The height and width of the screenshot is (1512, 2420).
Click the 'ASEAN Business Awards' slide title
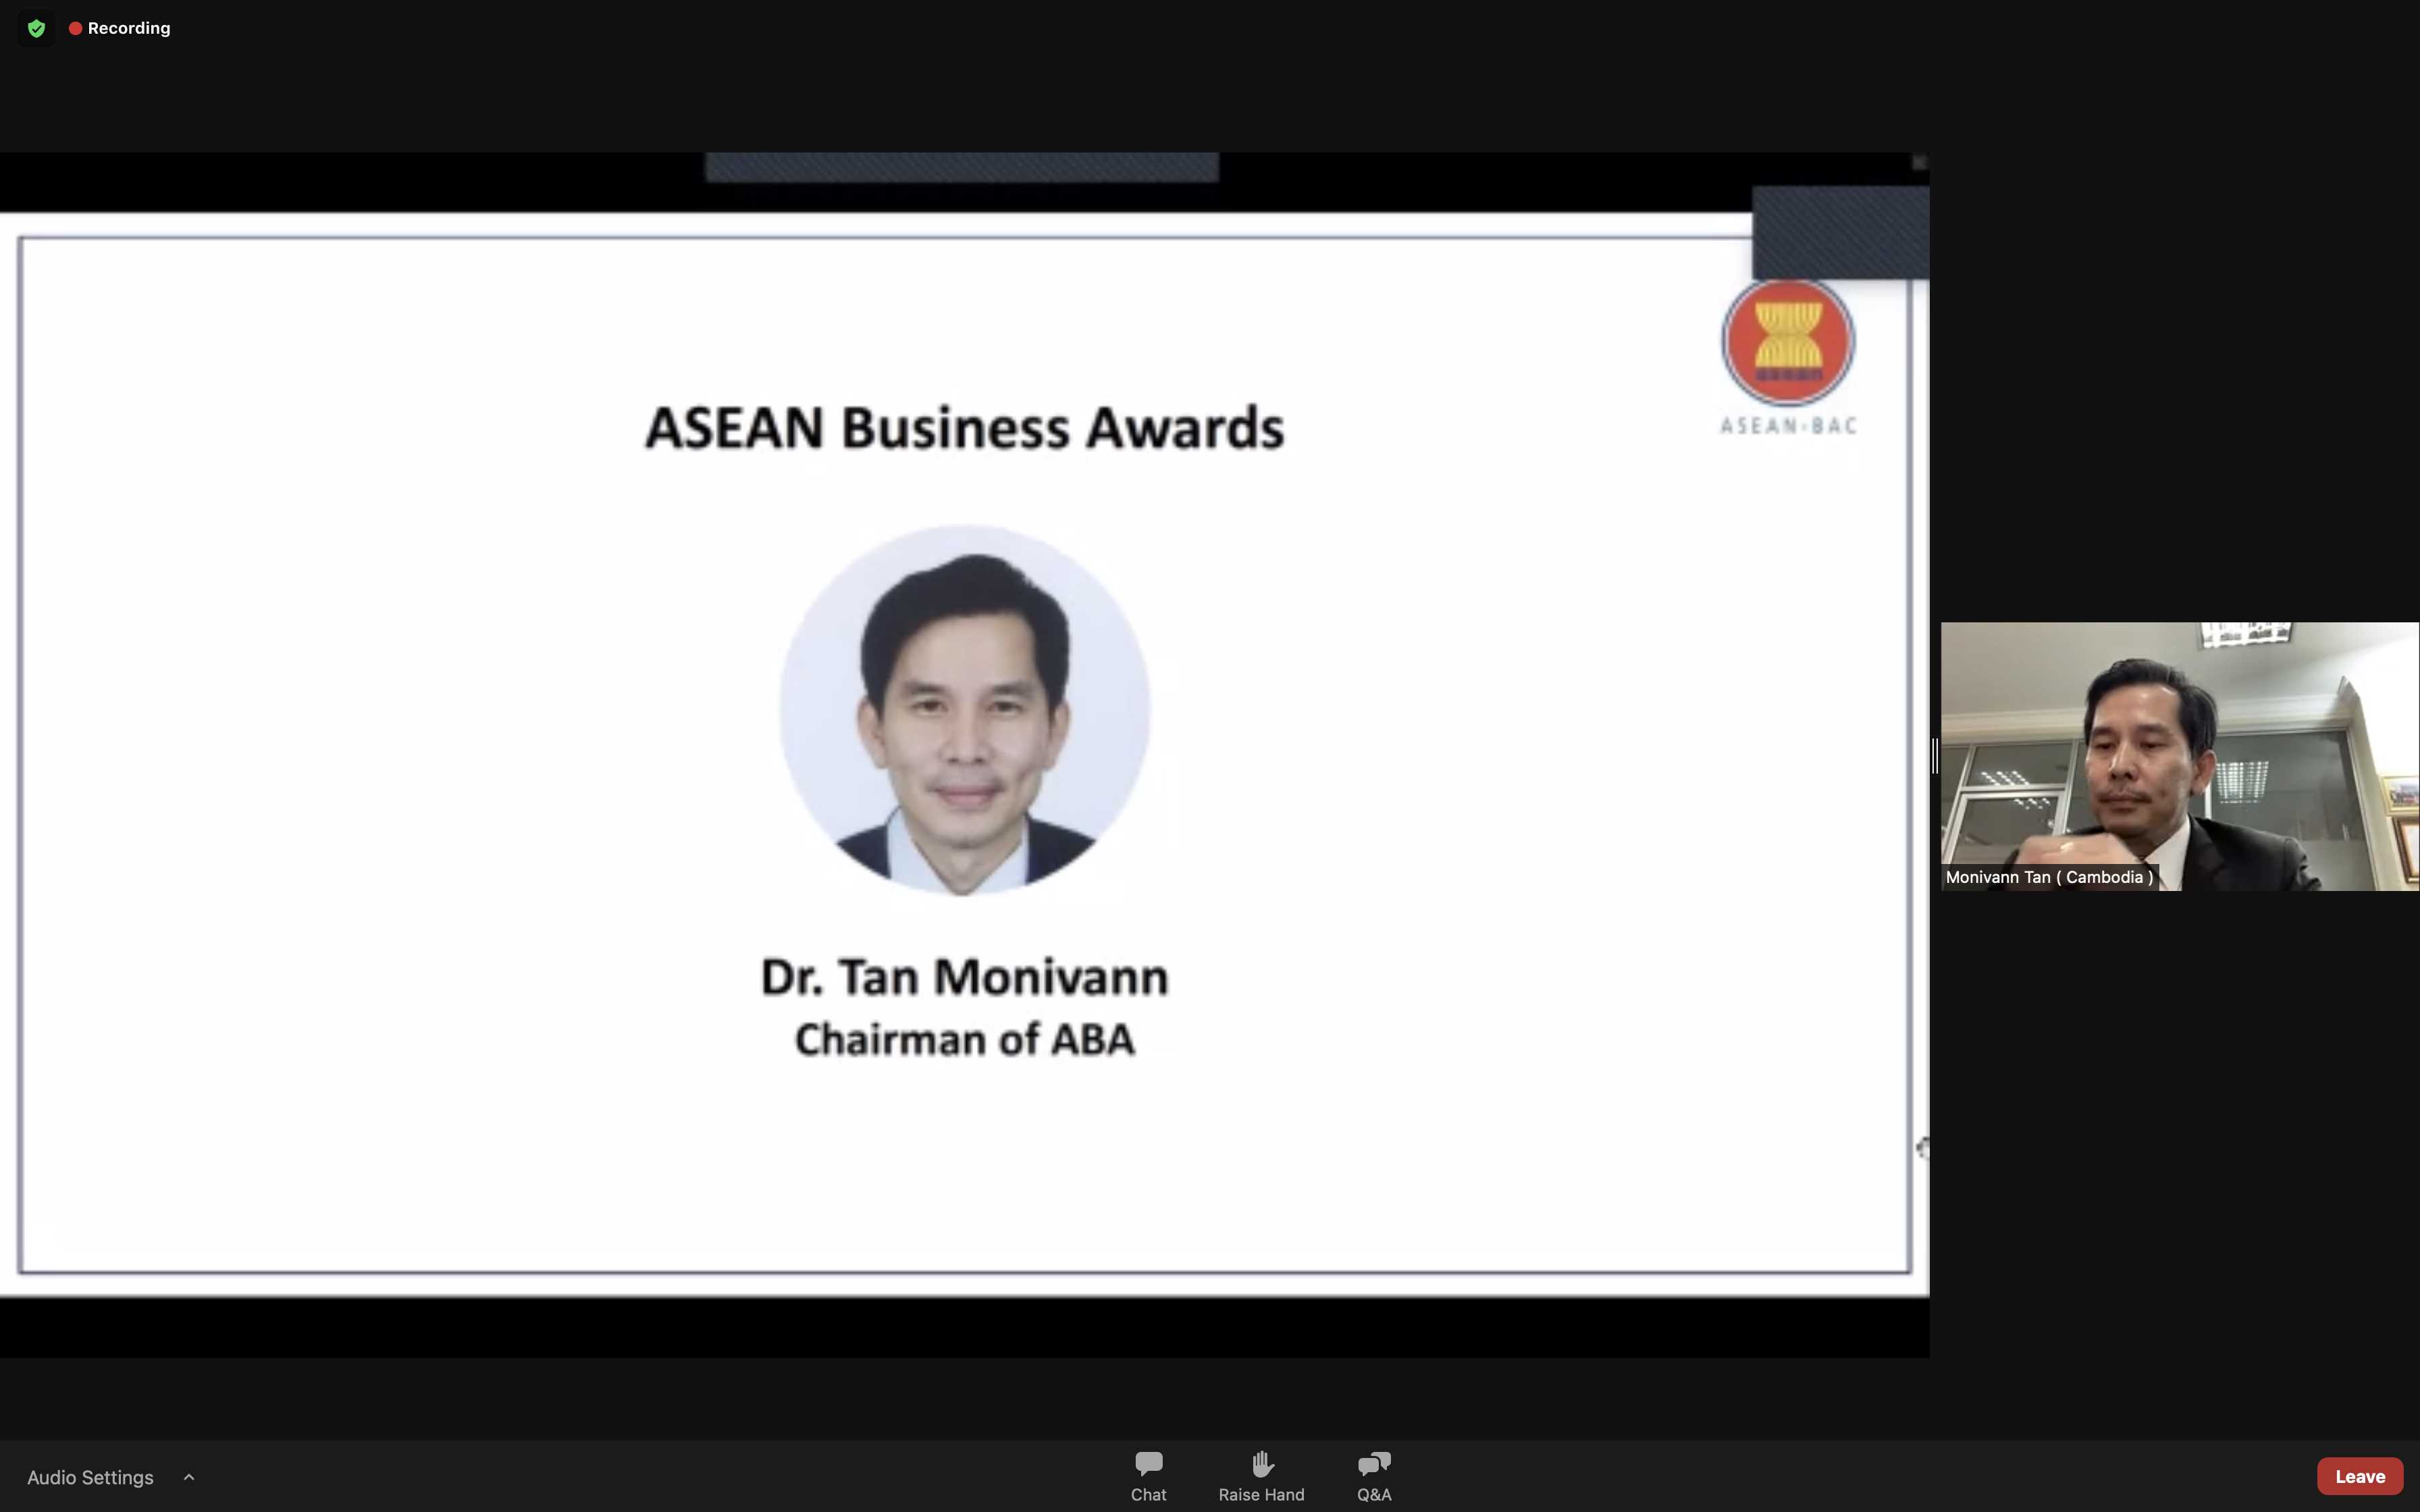click(964, 428)
